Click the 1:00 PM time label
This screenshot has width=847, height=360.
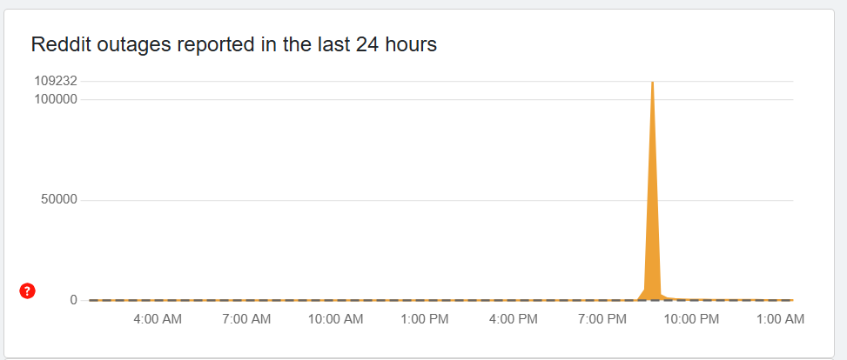(x=425, y=319)
